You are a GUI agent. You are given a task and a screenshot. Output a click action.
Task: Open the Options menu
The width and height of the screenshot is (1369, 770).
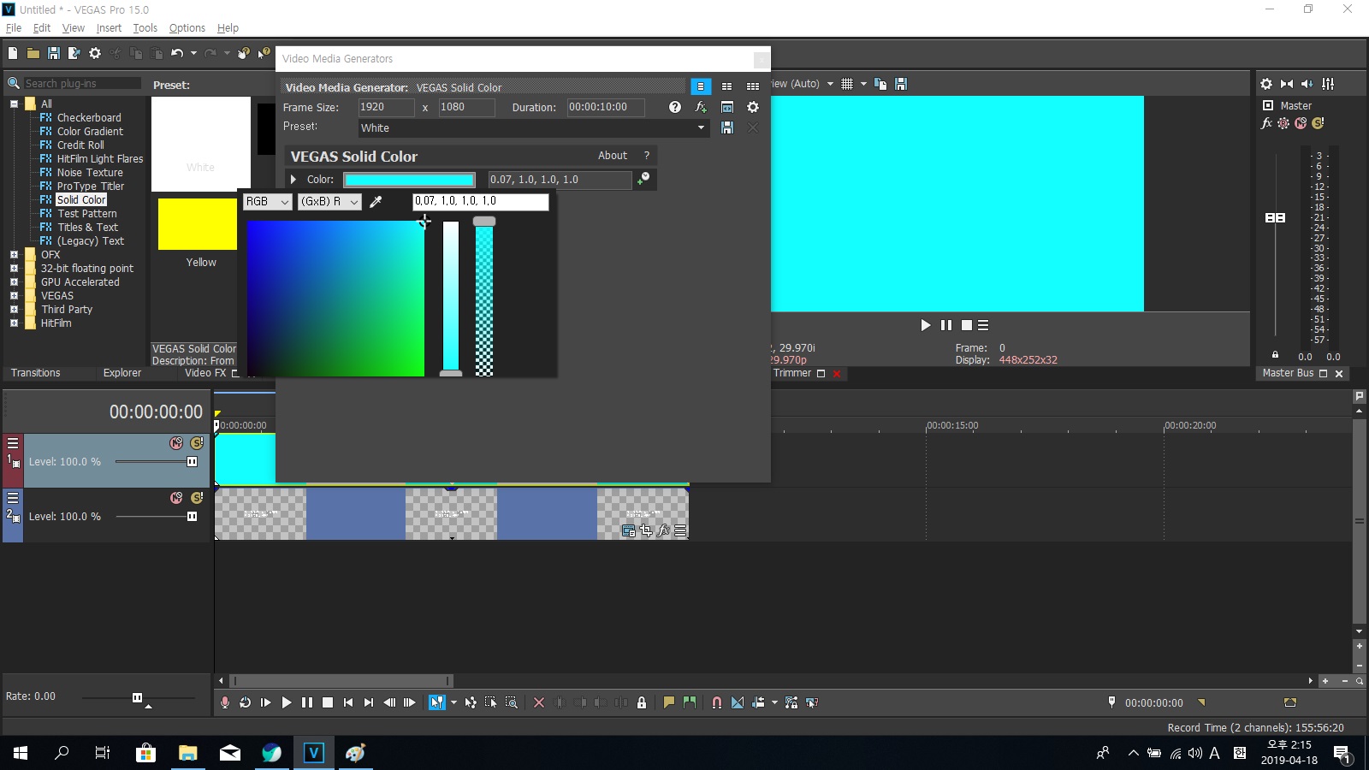187,27
